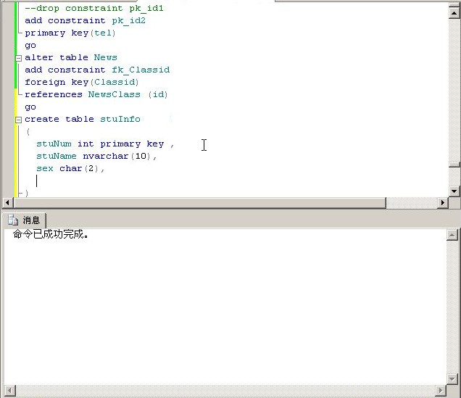The height and width of the screenshot is (398, 461).
Task: Click 'stuNum' column name
Action: (54, 144)
